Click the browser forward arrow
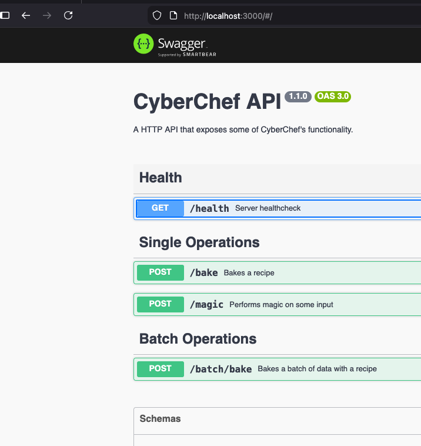The width and height of the screenshot is (421, 446). tap(47, 15)
